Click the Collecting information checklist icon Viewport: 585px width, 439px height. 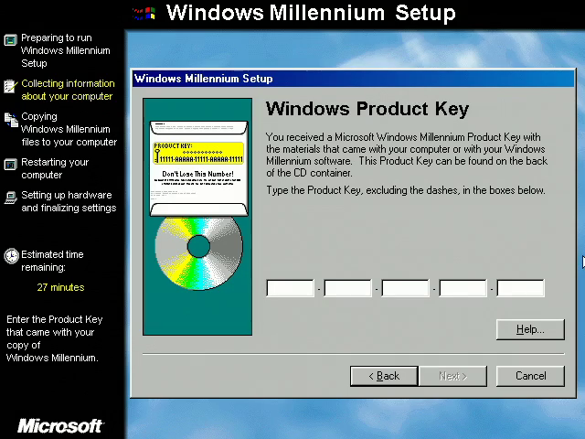click(10, 86)
